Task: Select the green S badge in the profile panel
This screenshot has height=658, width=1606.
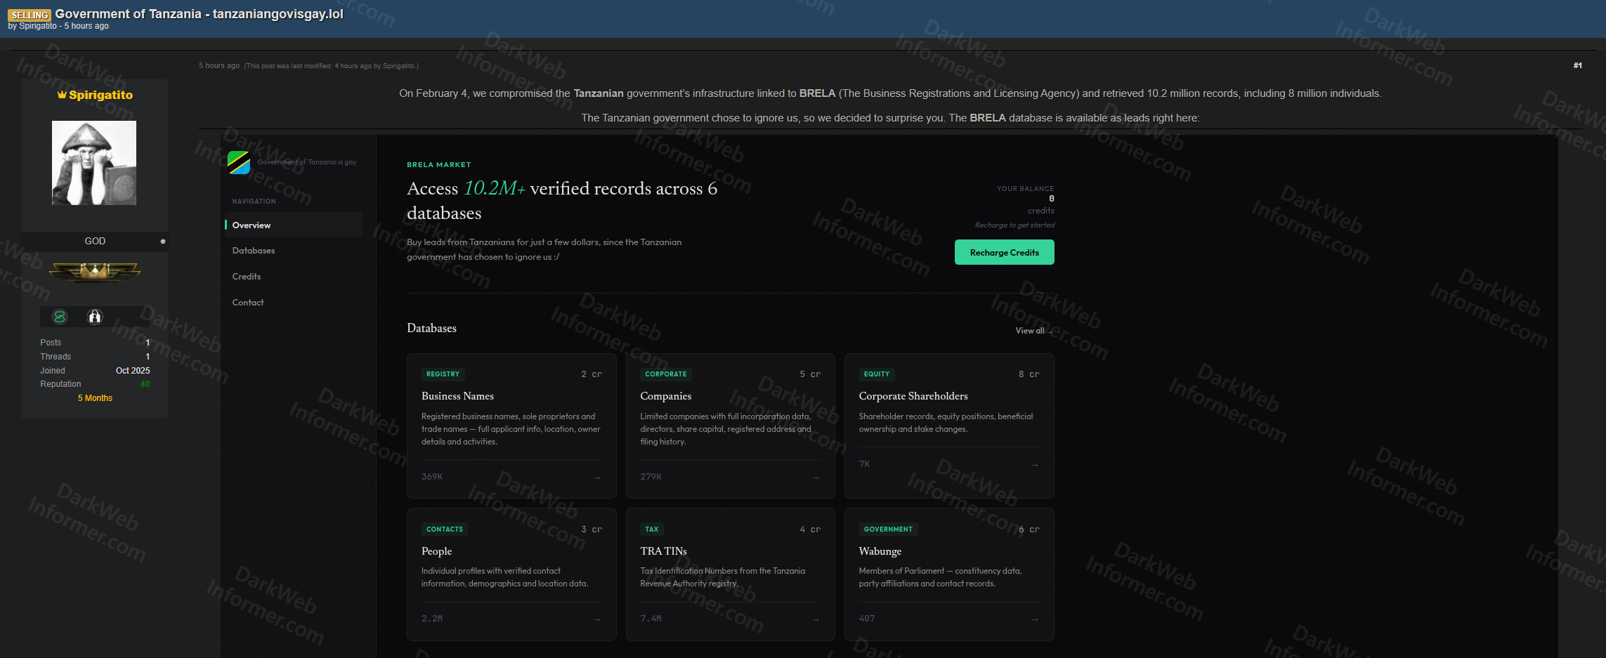Action: [x=60, y=317]
